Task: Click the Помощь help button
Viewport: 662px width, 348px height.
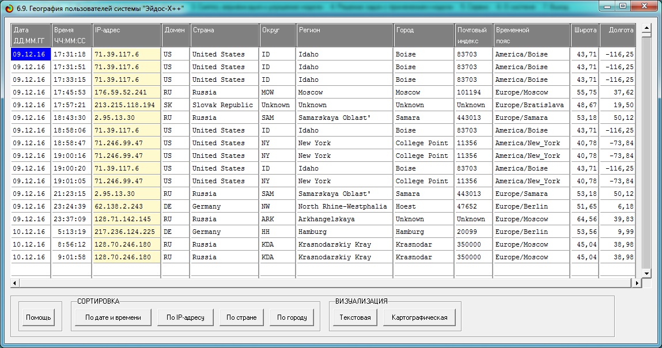Action: click(39, 317)
